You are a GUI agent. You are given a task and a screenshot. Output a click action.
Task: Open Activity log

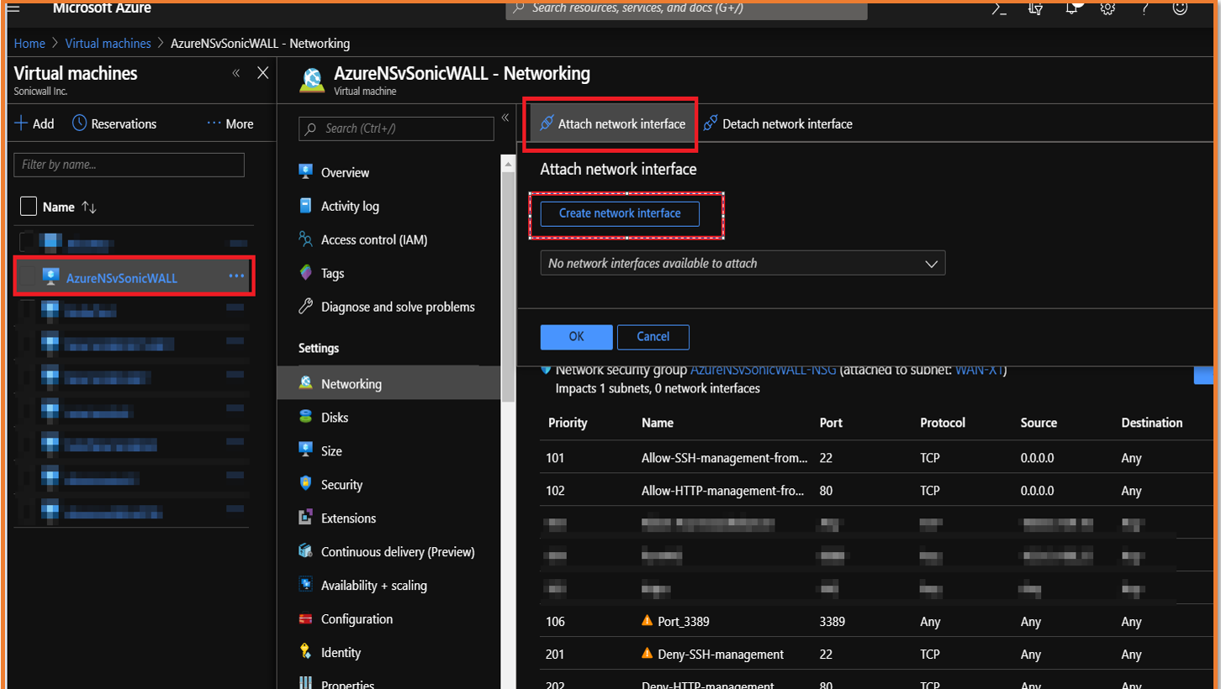350,206
